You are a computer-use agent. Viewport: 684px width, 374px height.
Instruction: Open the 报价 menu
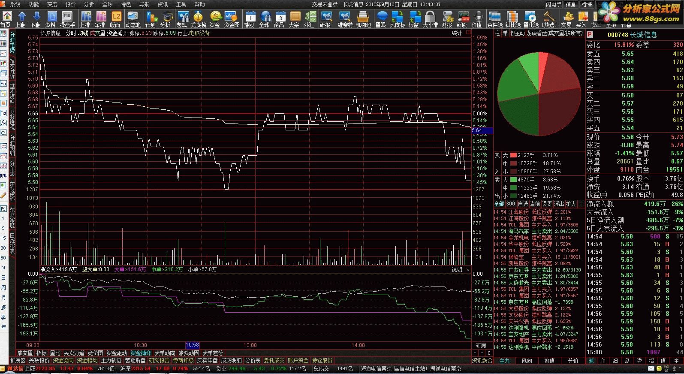(71, 4)
